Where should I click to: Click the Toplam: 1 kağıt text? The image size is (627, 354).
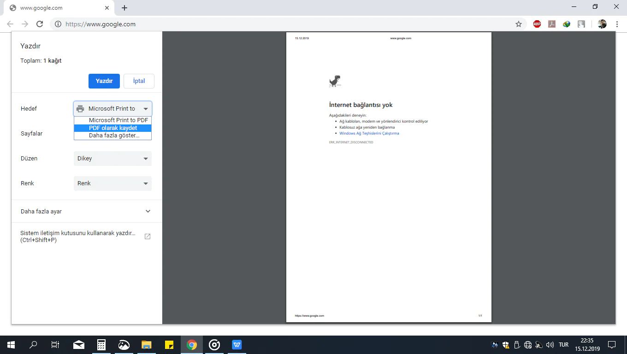pos(41,61)
